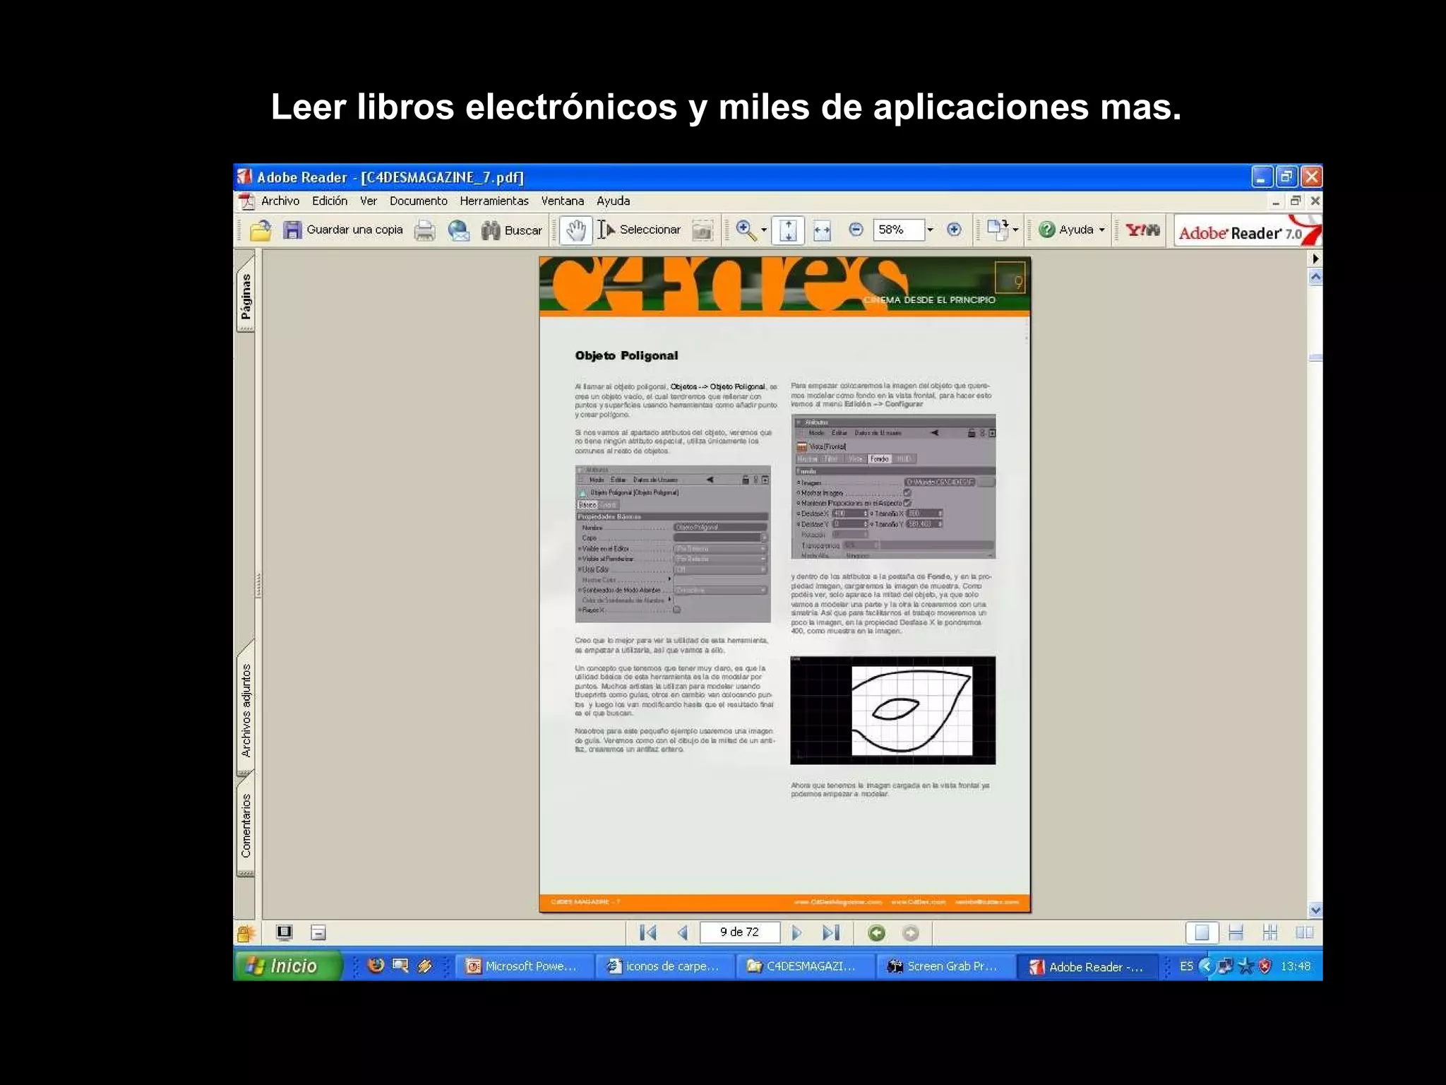Click the Adobe Reader 7.0 logo

1247,231
